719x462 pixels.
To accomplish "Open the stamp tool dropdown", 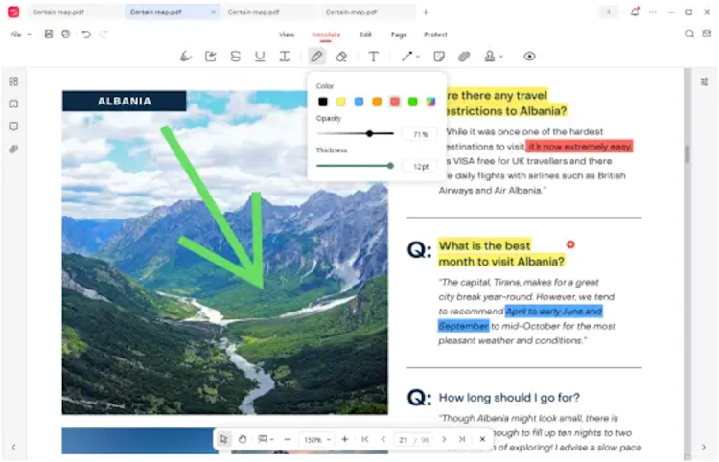I will (500, 57).
